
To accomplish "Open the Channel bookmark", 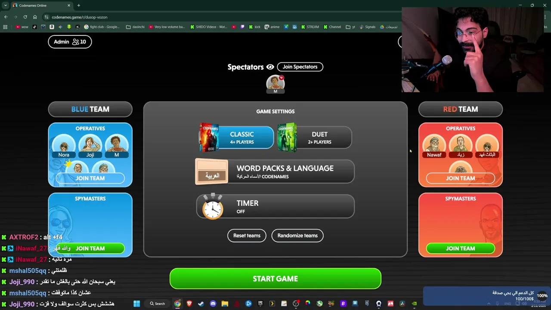I will pyautogui.click(x=331, y=27).
